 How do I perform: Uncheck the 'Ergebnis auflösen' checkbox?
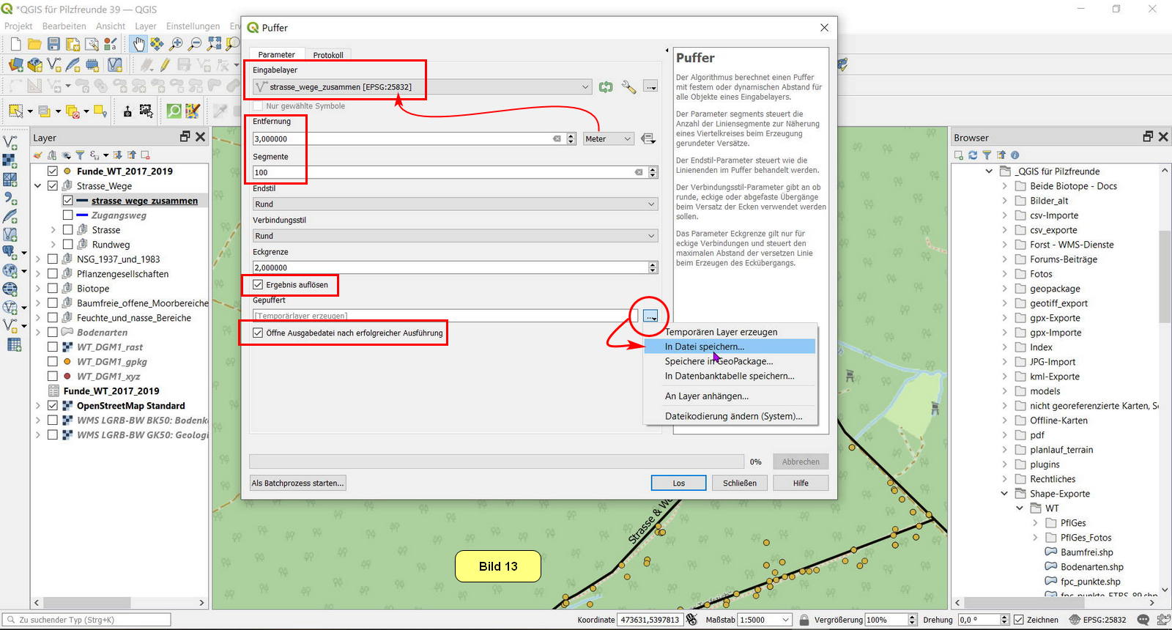pyautogui.click(x=258, y=285)
